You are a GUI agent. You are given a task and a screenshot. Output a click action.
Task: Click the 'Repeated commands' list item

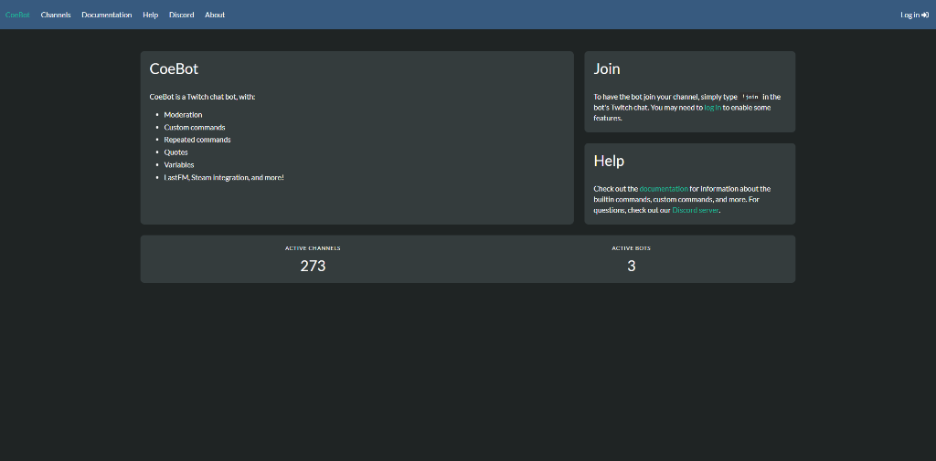pyautogui.click(x=197, y=140)
